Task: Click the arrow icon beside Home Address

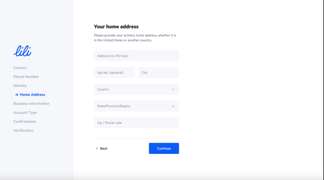Action: [16, 95]
